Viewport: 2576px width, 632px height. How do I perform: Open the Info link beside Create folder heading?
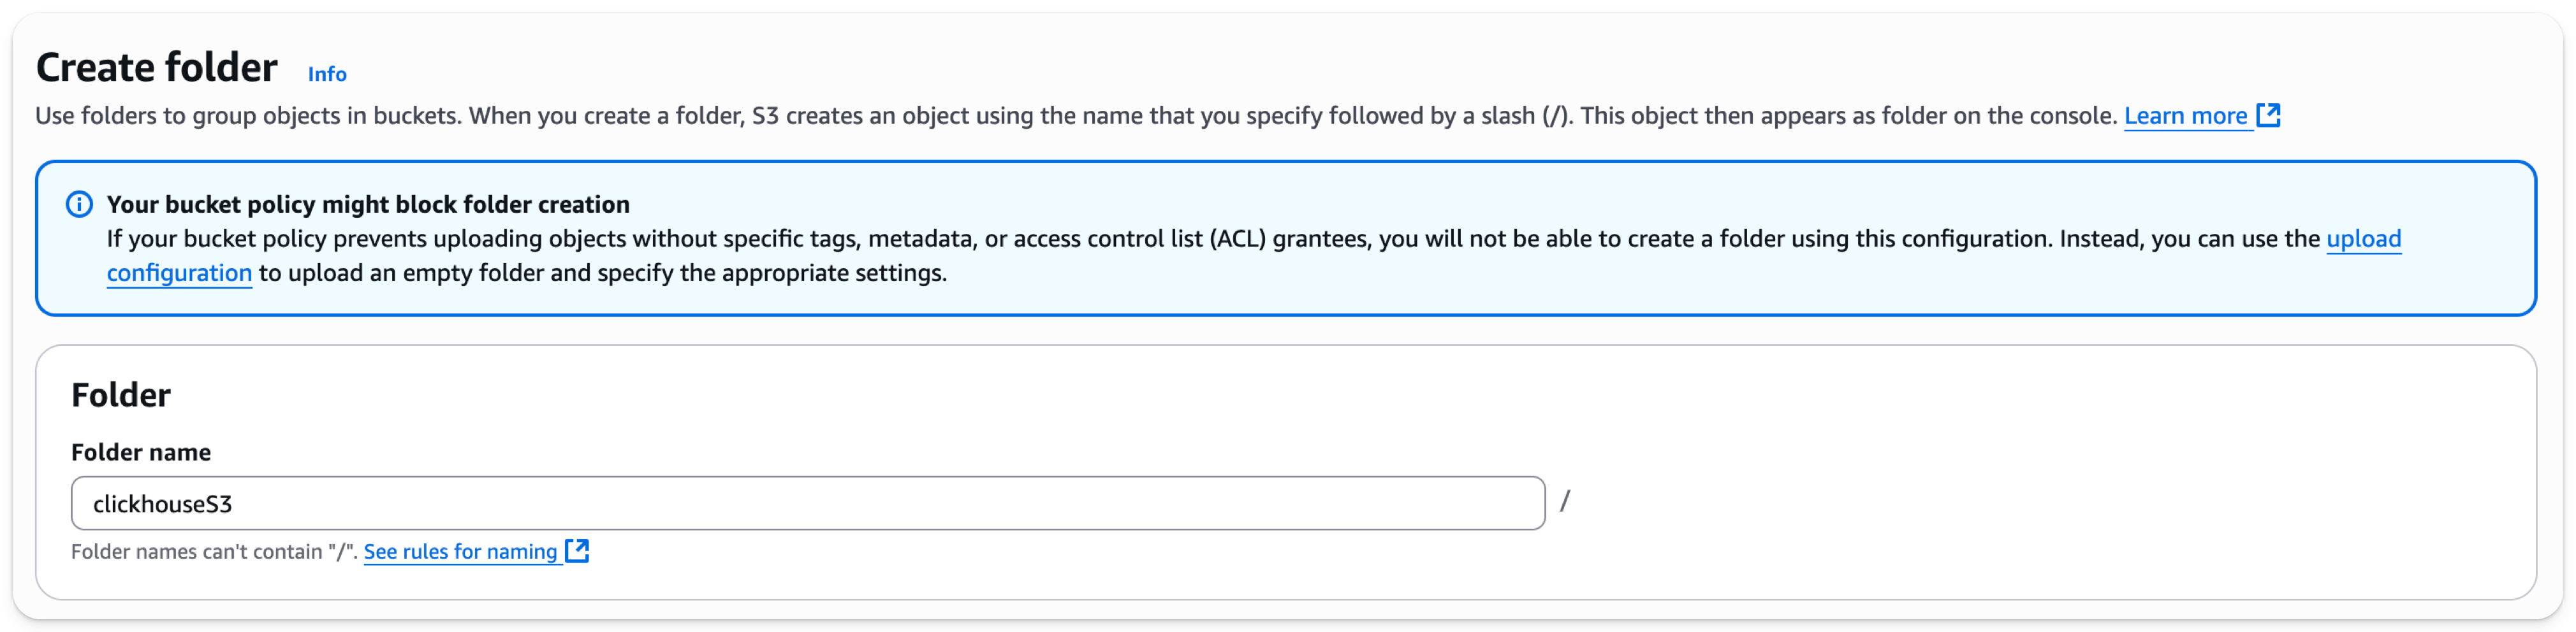point(327,74)
